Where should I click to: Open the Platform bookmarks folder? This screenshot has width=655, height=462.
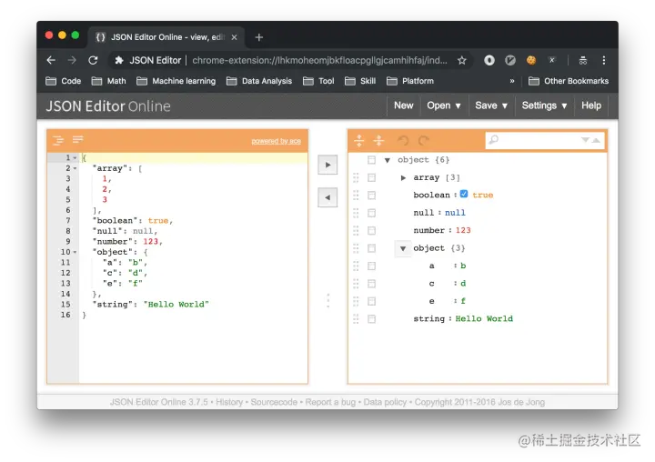[410, 81]
